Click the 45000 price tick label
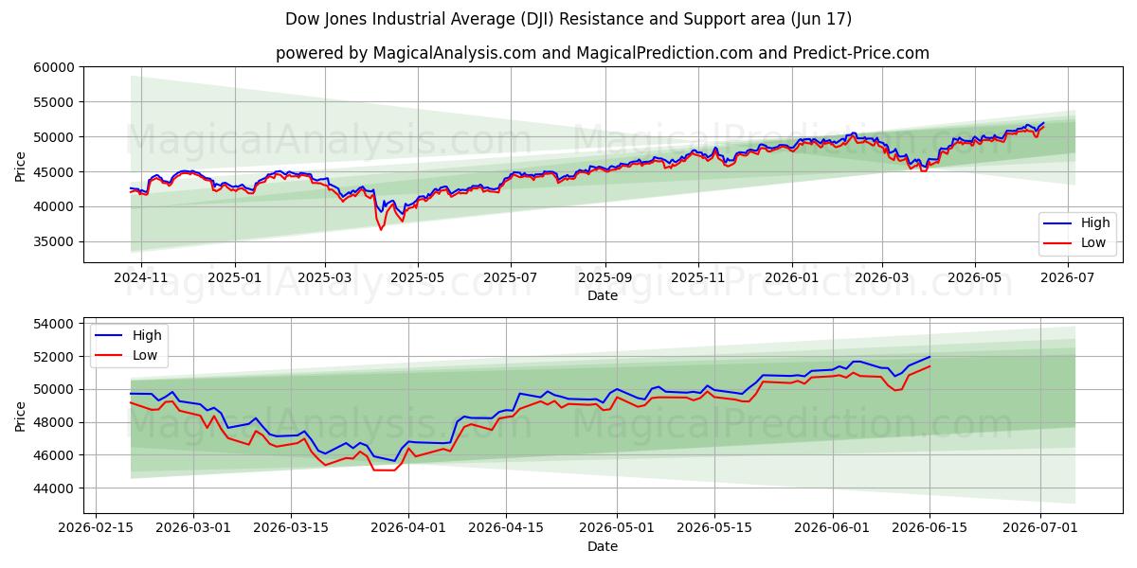The height and width of the screenshot is (568, 1137). click(56, 172)
